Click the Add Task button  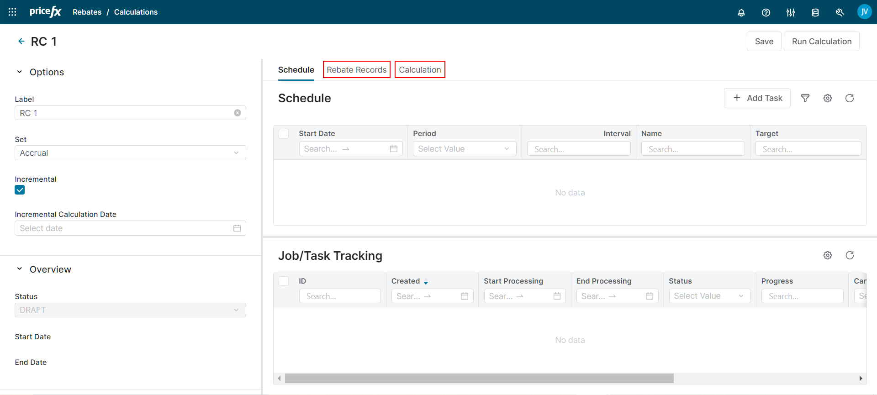757,98
